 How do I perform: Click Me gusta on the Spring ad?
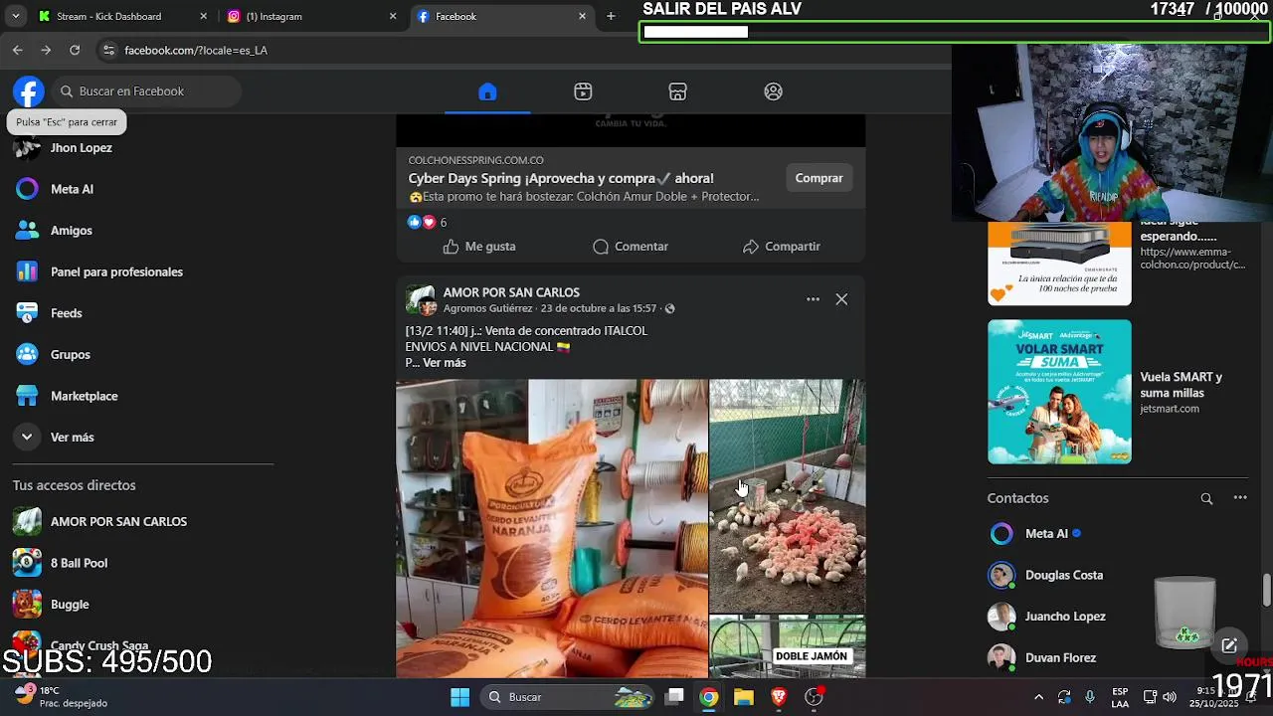pyautogui.click(x=479, y=247)
